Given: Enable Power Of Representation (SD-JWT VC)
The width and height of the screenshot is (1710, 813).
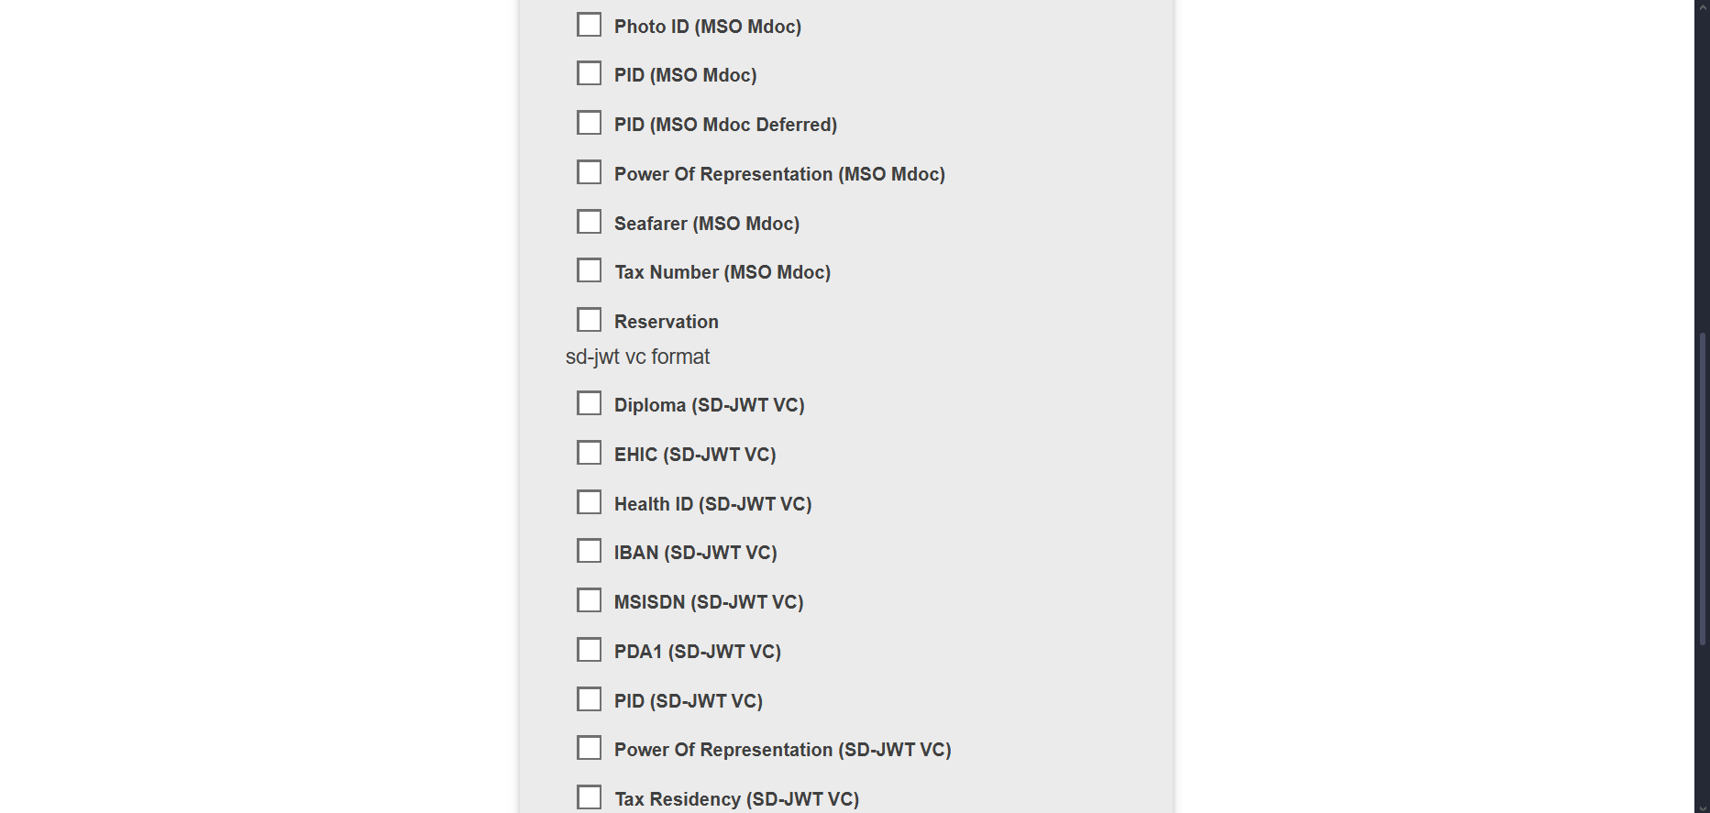Looking at the screenshot, I should [x=589, y=748].
